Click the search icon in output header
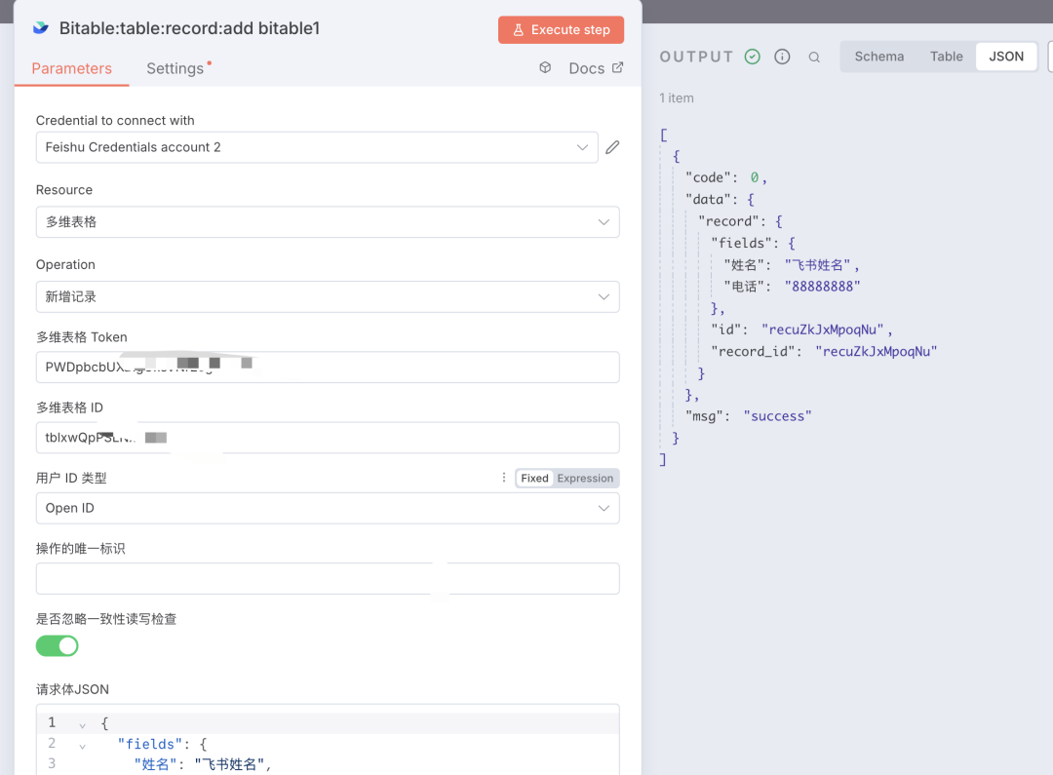The height and width of the screenshot is (775, 1053). click(814, 58)
